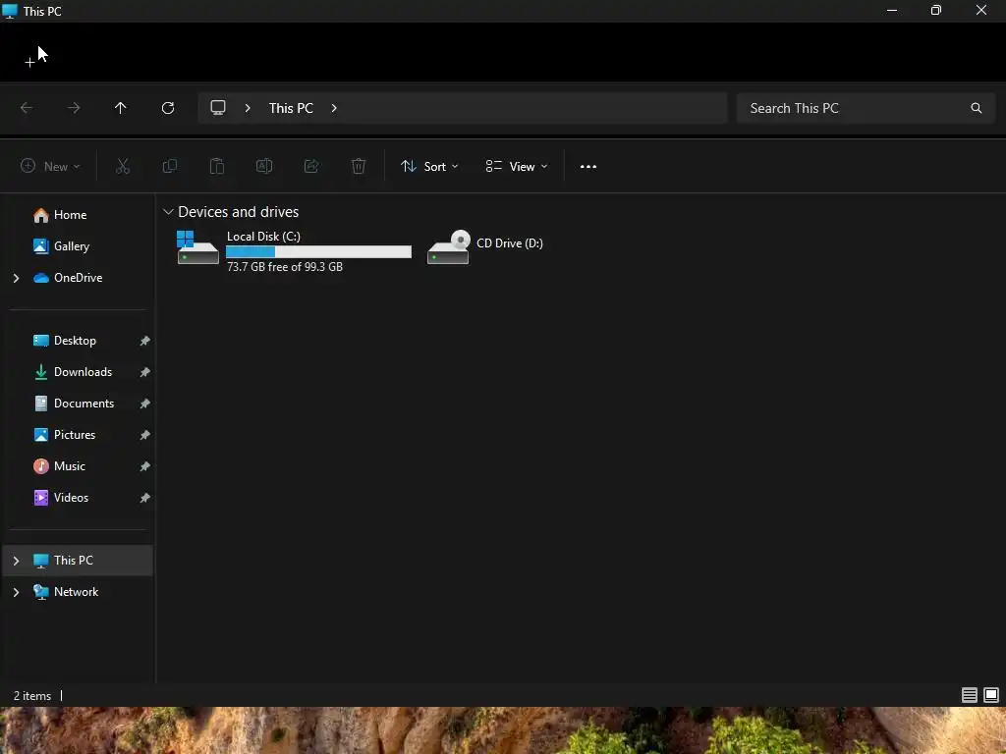Unpin Music using its pin icon
Viewport: 1006px width, 754px height.
145,466
